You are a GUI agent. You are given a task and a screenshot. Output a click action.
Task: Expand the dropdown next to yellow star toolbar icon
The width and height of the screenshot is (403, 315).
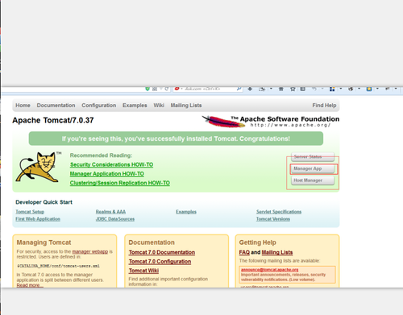(x=377, y=89)
